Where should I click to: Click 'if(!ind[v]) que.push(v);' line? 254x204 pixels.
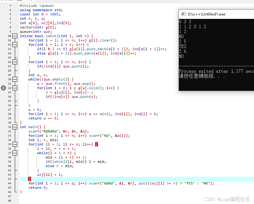click(x=71, y=97)
